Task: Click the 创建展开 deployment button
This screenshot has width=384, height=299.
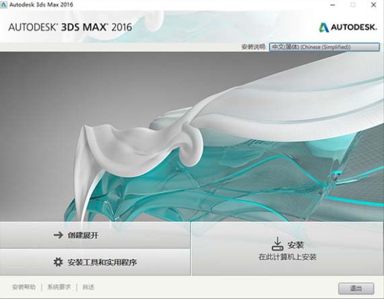Action: tap(95, 235)
